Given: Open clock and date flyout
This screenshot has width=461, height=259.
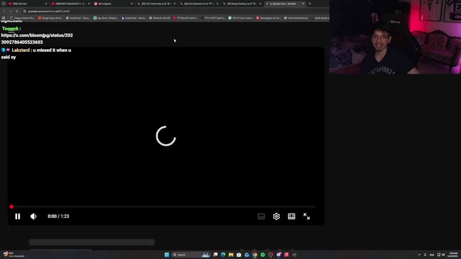Looking at the screenshot, I should [453, 255].
